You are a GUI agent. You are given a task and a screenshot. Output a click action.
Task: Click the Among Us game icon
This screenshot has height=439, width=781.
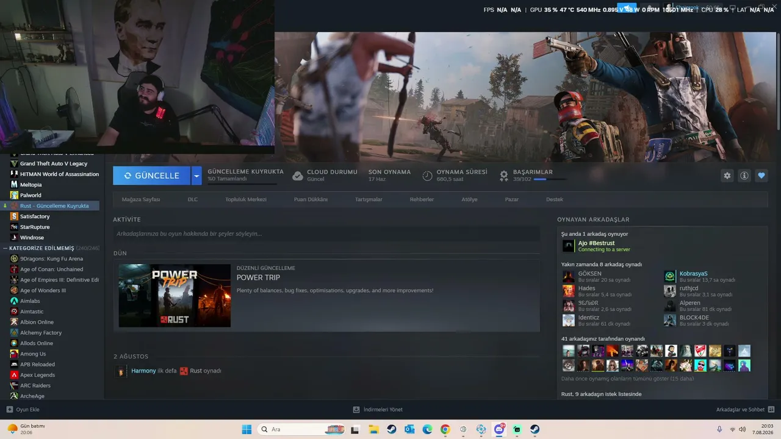click(x=14, y=354)
